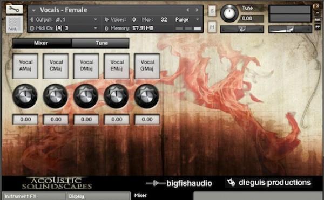Click the knob under Vocal GMaj

(x=147, y=96)
